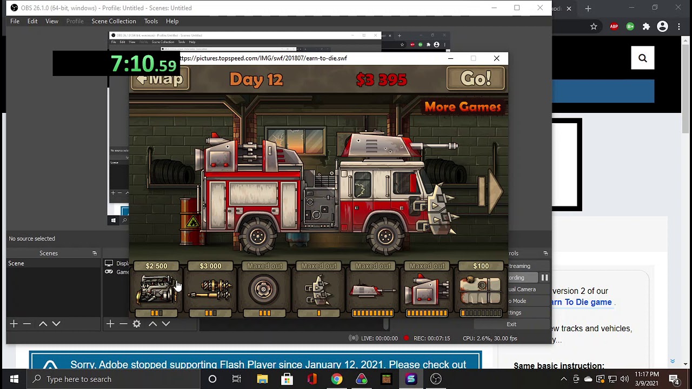Open the Chrome three-dot menu
Image resolution: width=692 pixels, height=389 pixels.
click(679, 26)
